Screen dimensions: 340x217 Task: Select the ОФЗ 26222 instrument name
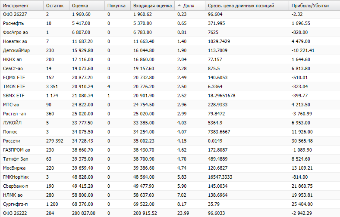click(x=15, y=213)
